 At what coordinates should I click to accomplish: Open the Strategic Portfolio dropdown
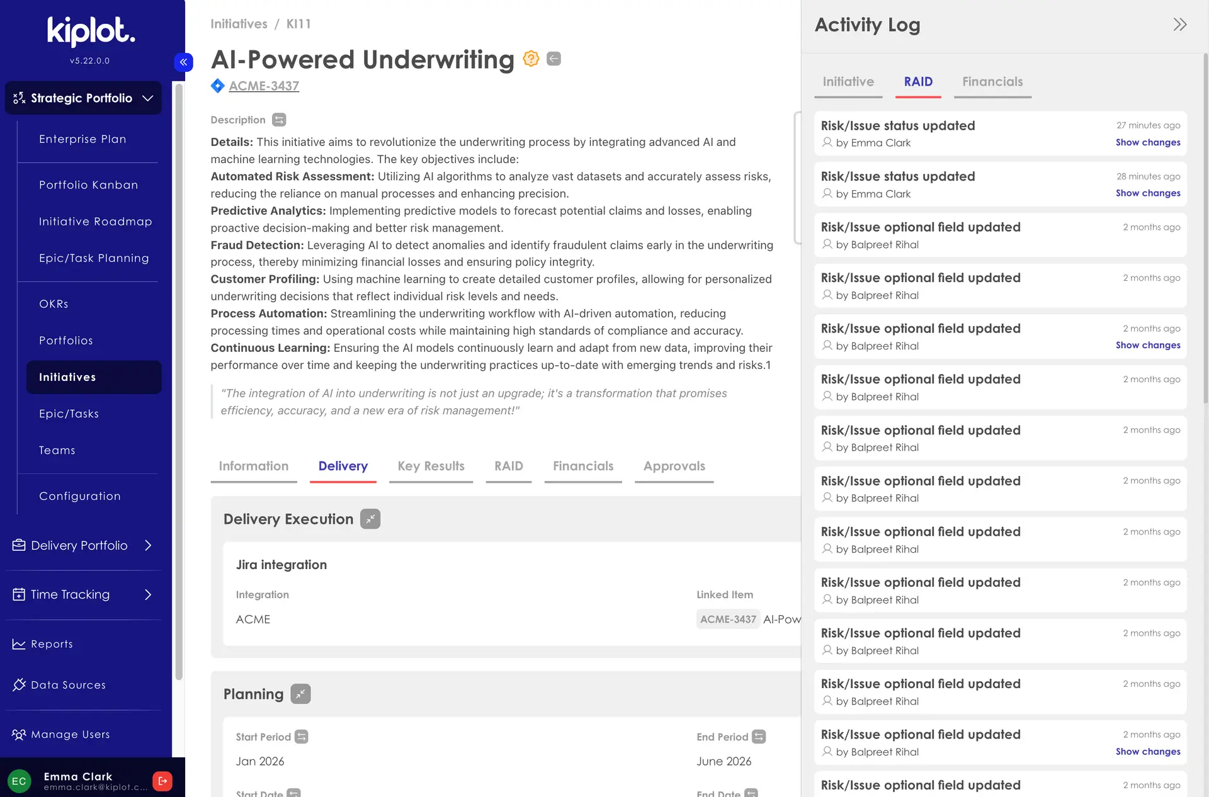83,98
